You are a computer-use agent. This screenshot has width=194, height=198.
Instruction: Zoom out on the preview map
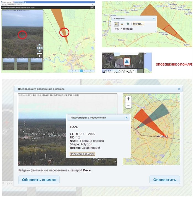(128, 105)
